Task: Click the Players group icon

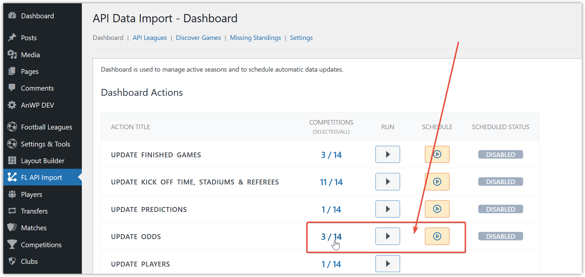Action: [x=12, y=194]
